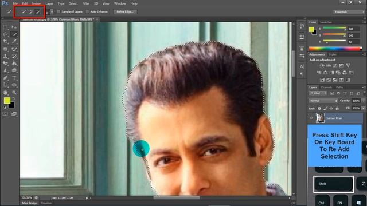This screenshot has height=206, width=367.
Task: Toggle lock layer position
Action: 331,108
